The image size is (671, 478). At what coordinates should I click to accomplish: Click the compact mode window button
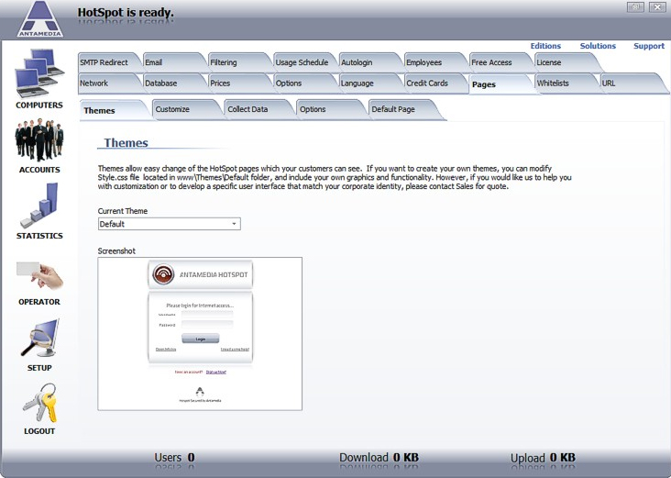(635, 6)
